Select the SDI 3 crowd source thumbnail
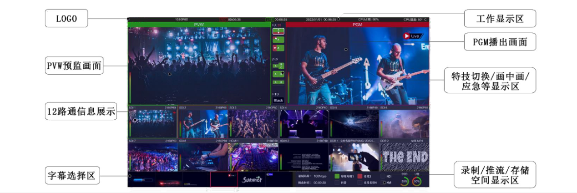Screen dimensions: 577x193 tap(253, 124)
